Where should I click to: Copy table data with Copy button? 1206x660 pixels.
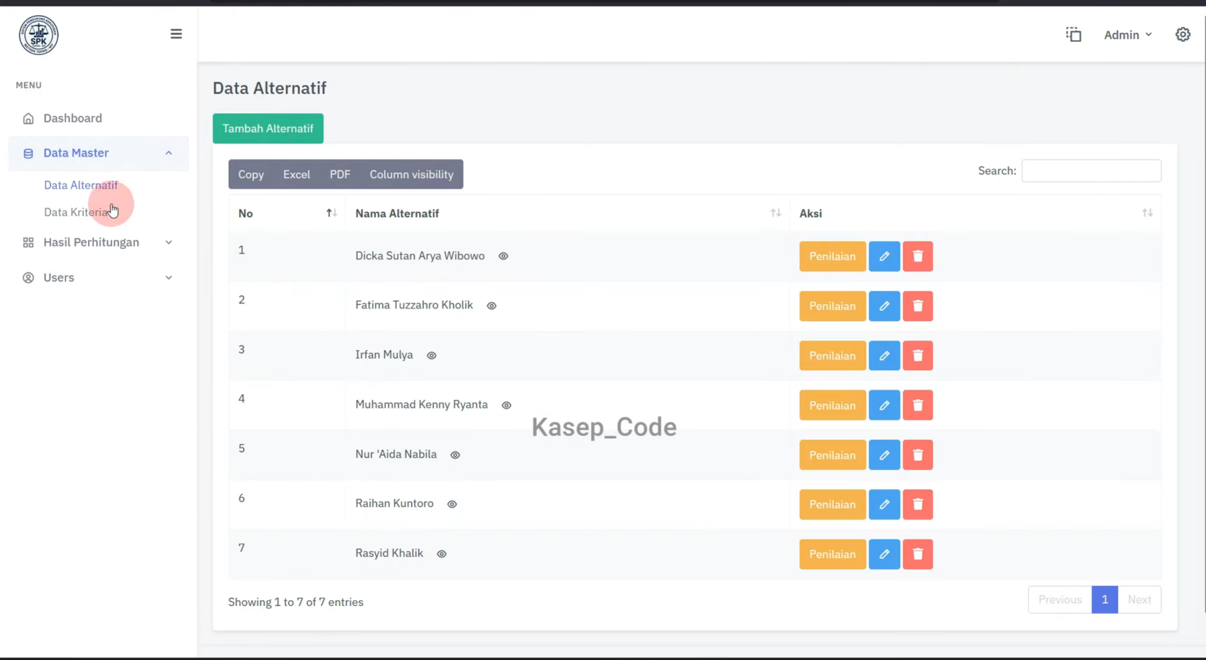pos(251,175)
